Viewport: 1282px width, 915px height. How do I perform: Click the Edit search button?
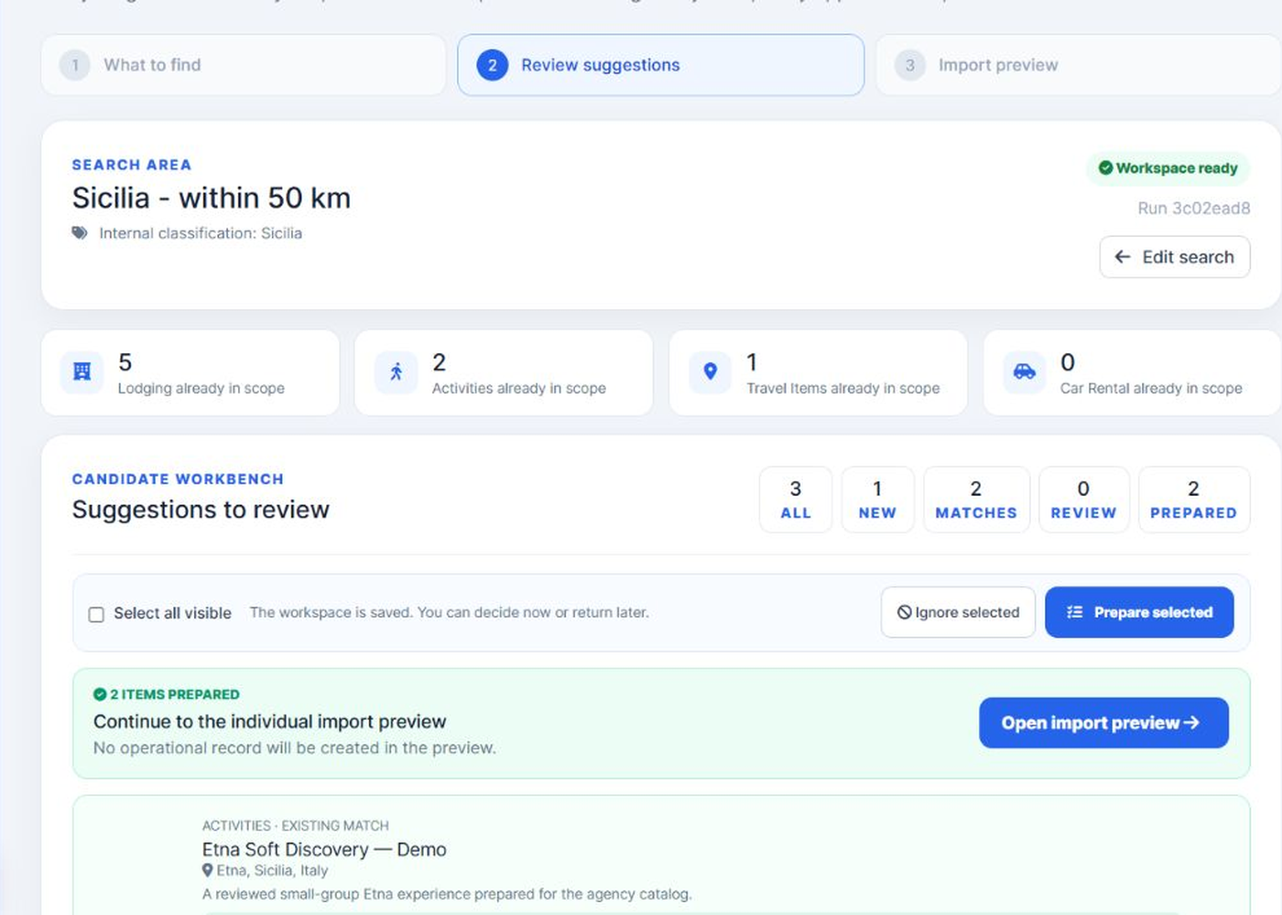coord(1174,257)
